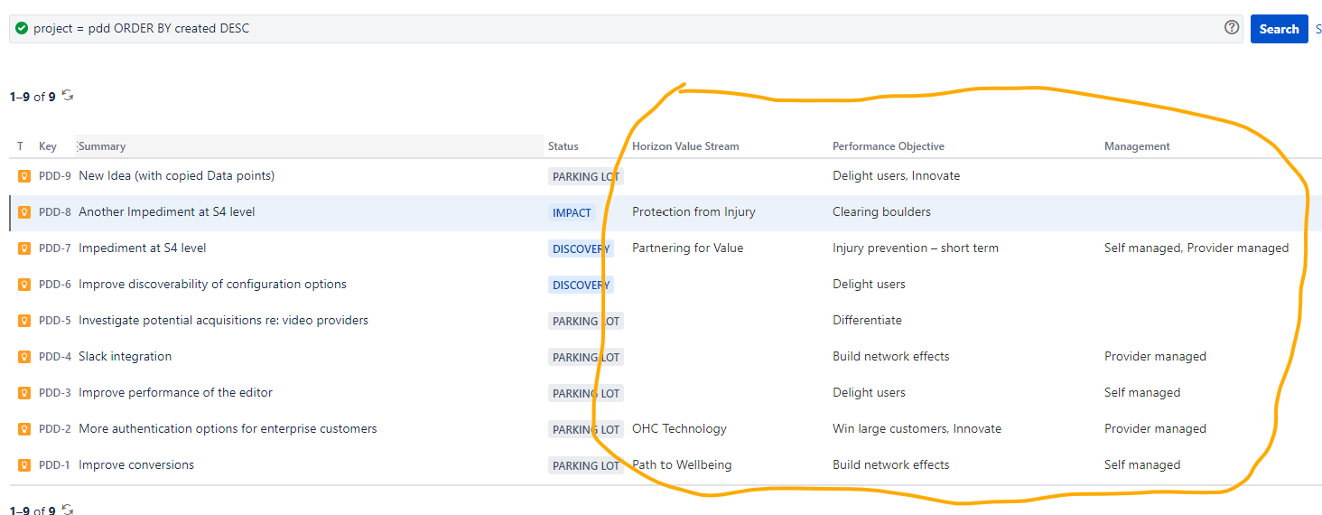The image size is (1322, 515).
Task: Open issue key PDD-9
Action: pyautogui.click(x=55, y=176)
